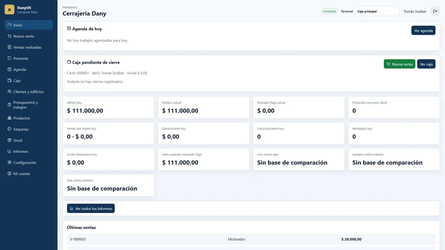The width and height of the screenshot is (445, 250).
Task: Click the DanyOS logo badge
Action: [9, 9]
